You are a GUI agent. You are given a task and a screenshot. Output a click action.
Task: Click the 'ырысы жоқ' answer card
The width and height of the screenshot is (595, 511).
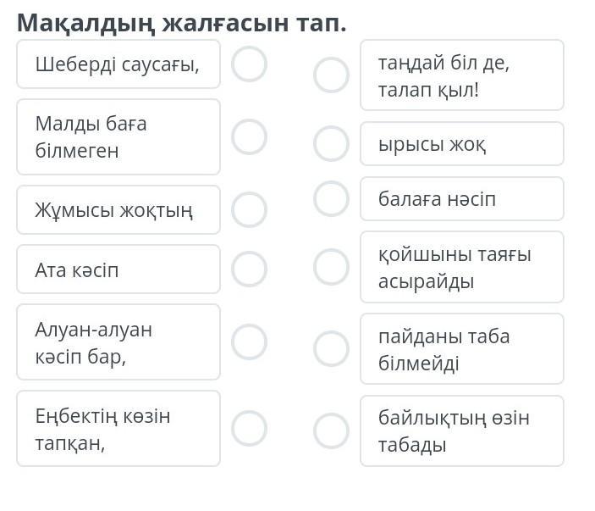click(x=461, y=144)
